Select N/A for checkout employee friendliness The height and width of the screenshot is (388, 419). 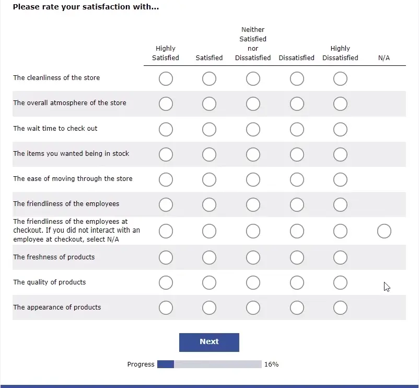coord(384,231)
